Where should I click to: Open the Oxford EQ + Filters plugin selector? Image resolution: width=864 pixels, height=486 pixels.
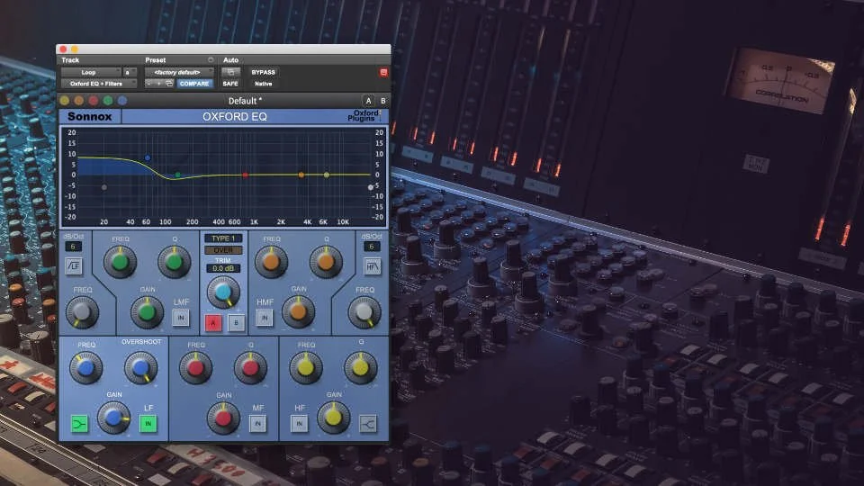pos(99,84)
